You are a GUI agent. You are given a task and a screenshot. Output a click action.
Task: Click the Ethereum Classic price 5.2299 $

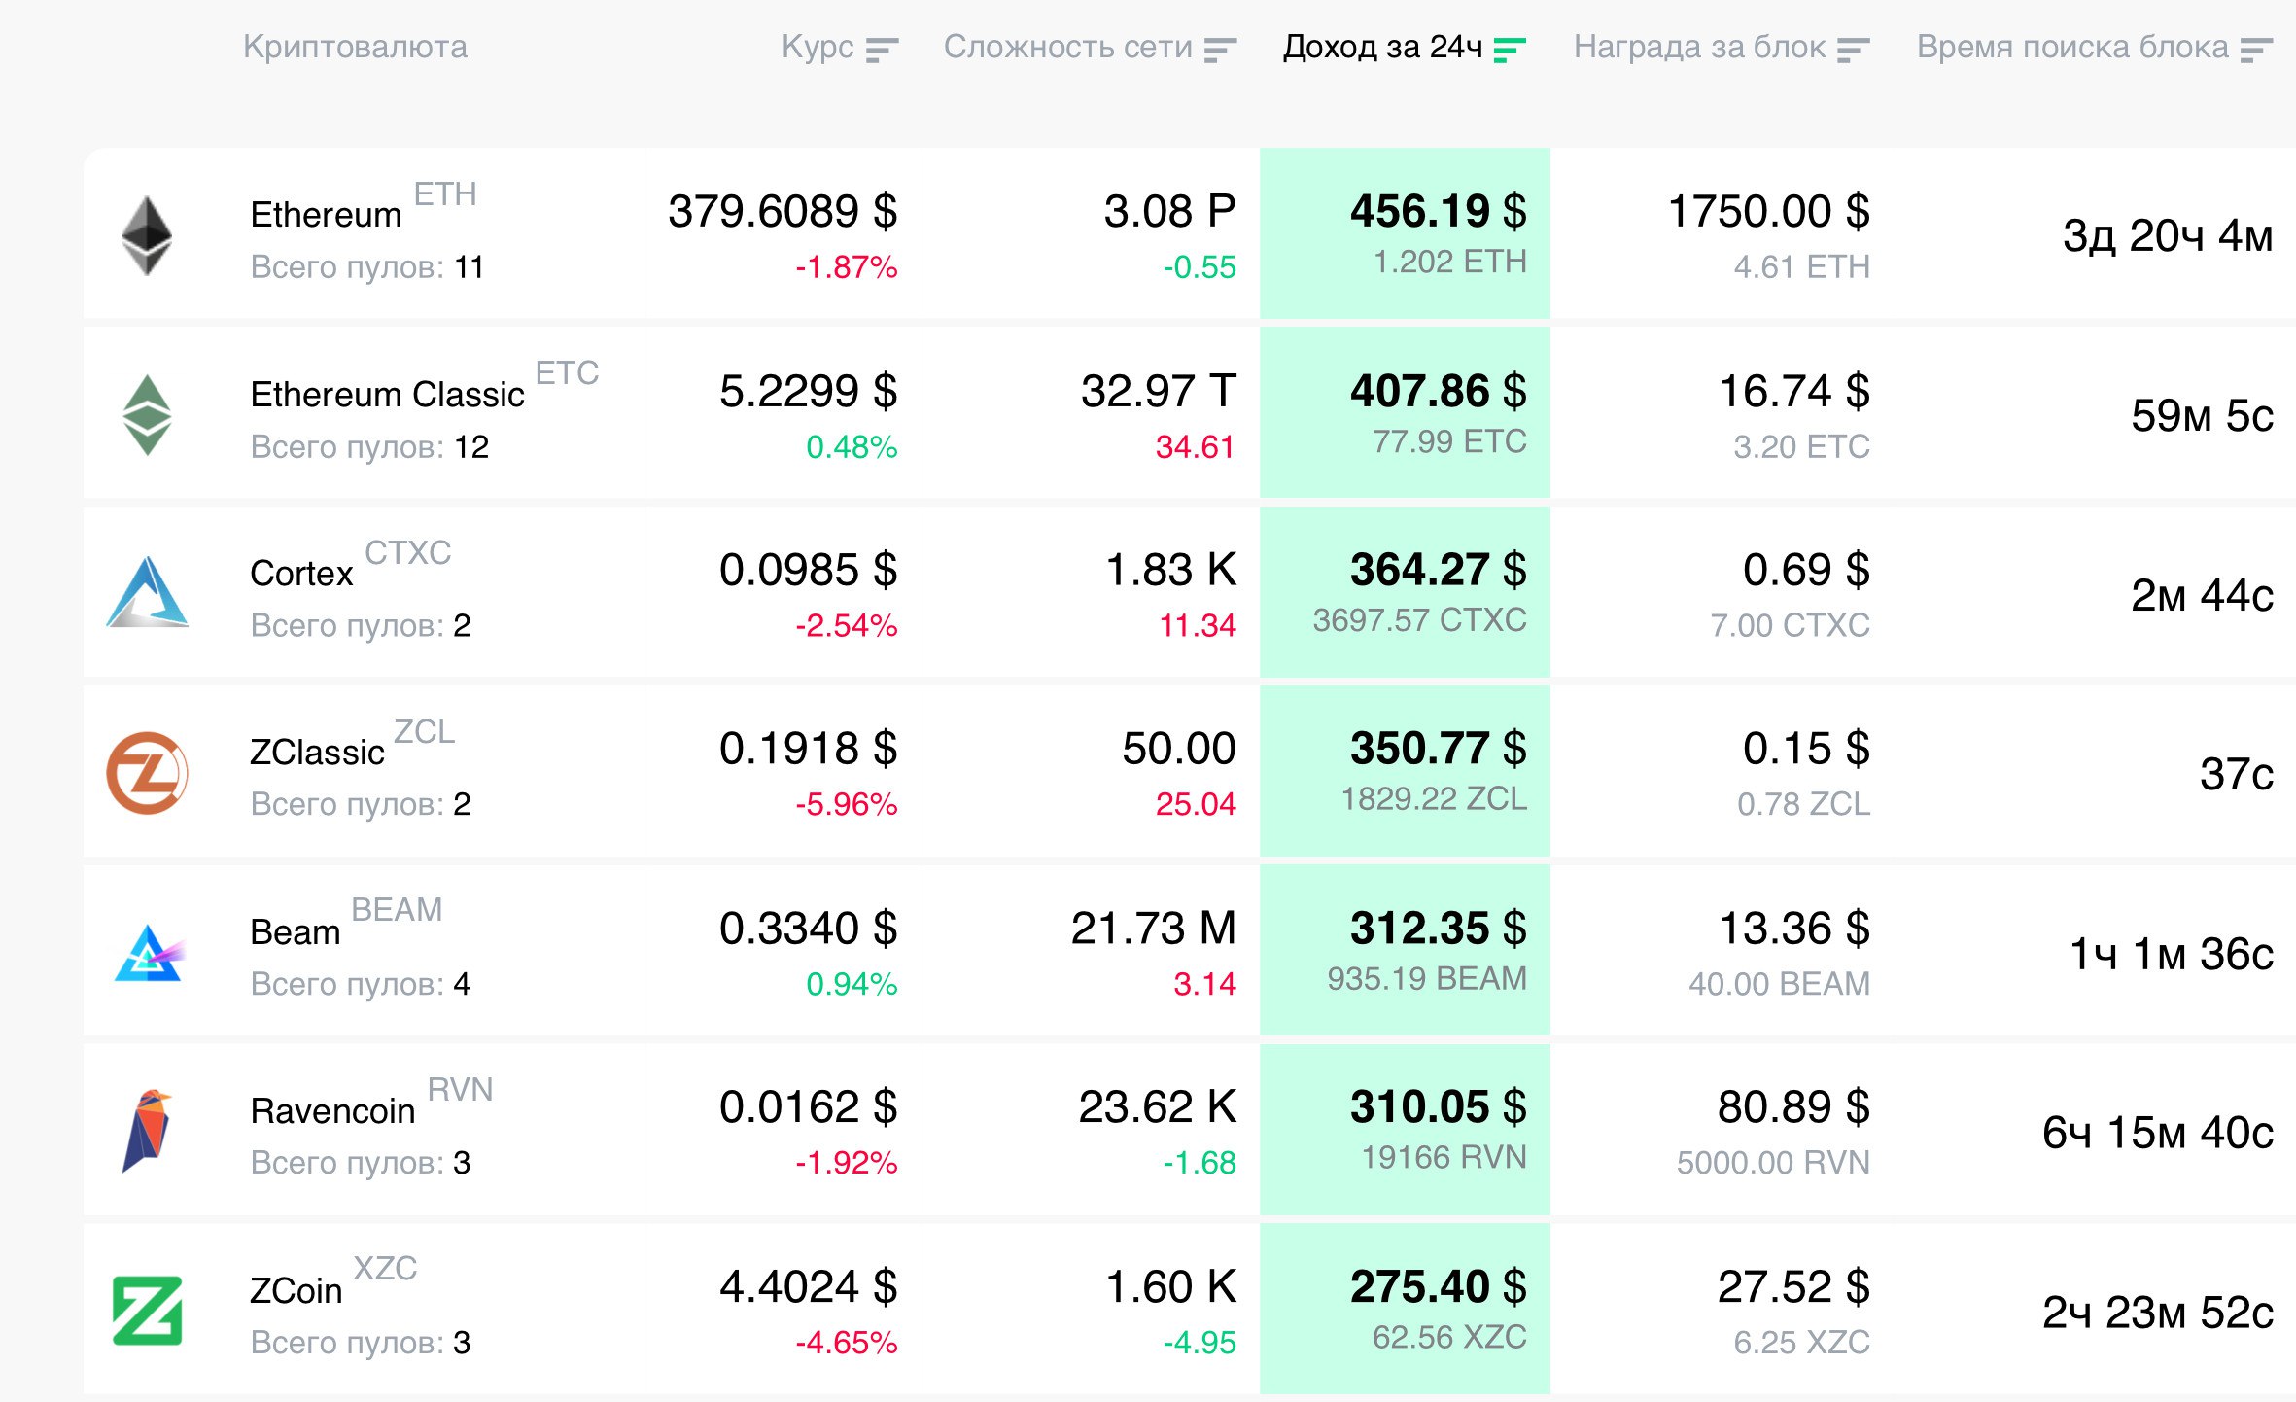(x=809, y=392)
